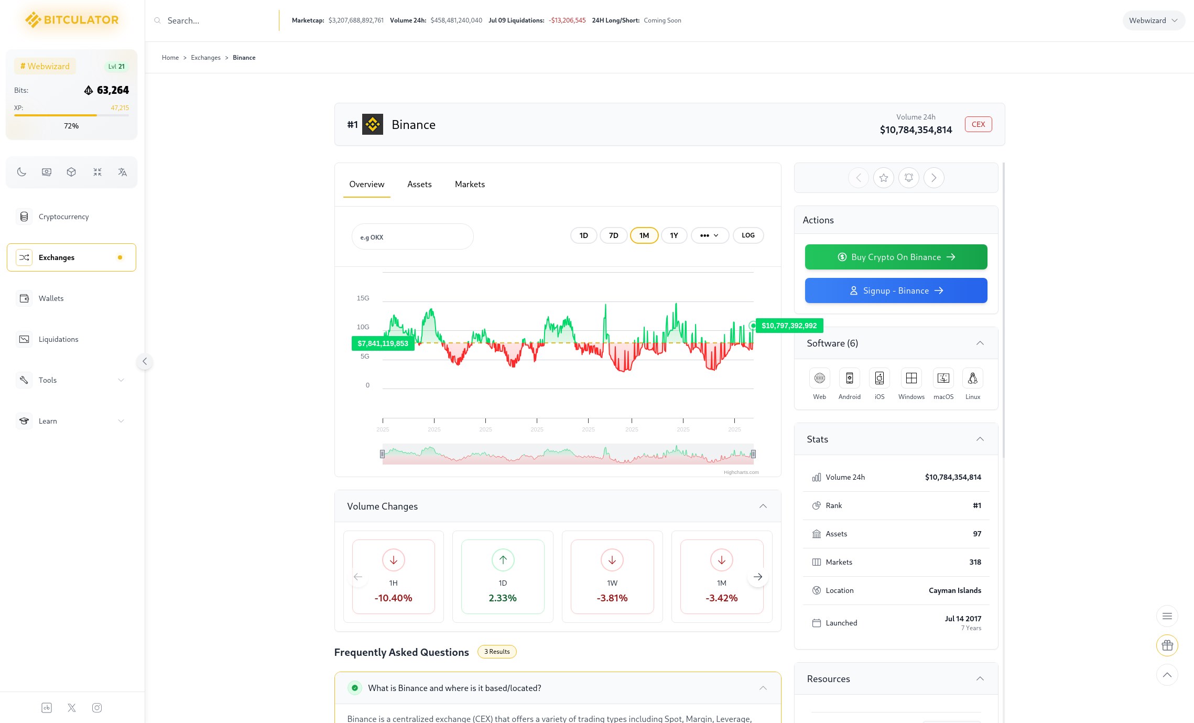This screenshot has height=723, width=1194.
Task: Open the Exchanges breadcrumb link
Action: pyautogui.click(x=205, y=58)
